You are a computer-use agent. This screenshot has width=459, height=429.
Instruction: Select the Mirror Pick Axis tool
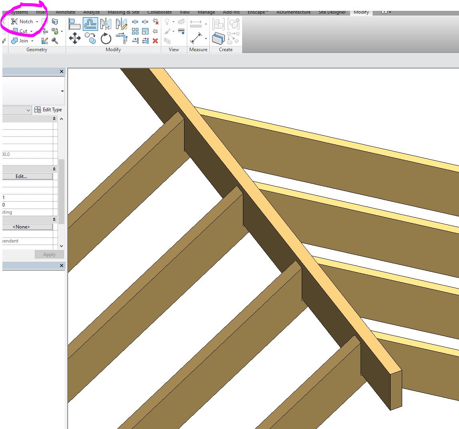pos(106,23)
